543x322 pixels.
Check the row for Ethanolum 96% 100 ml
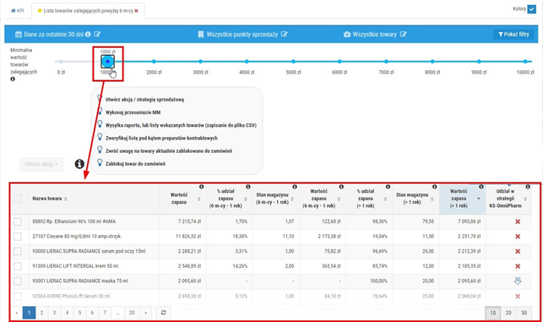[18, 221]
